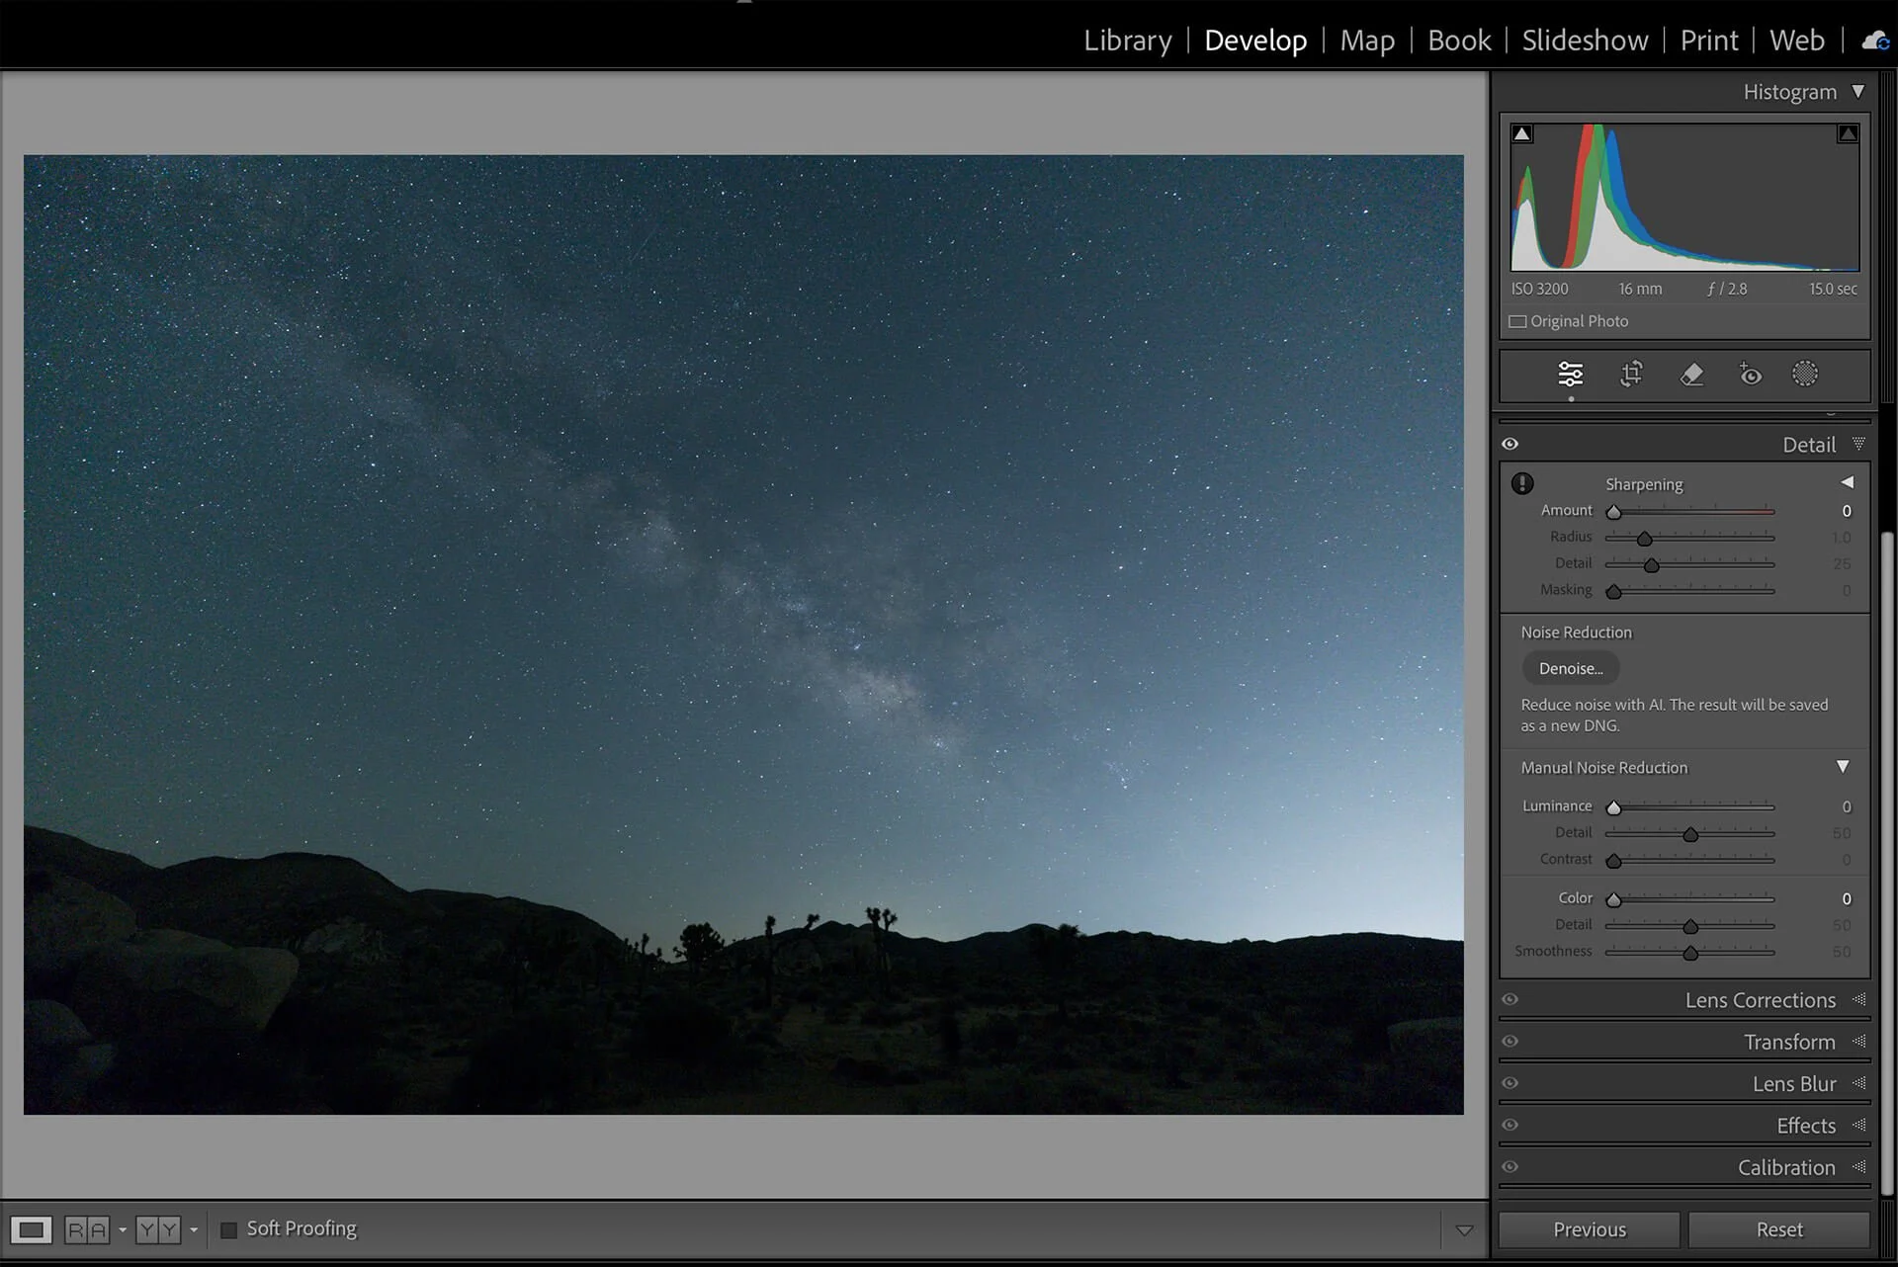The width and height of the screenshot is (1898, 1267).
Task: Click the Denoise button
Action: click(x=1570, y=669)
